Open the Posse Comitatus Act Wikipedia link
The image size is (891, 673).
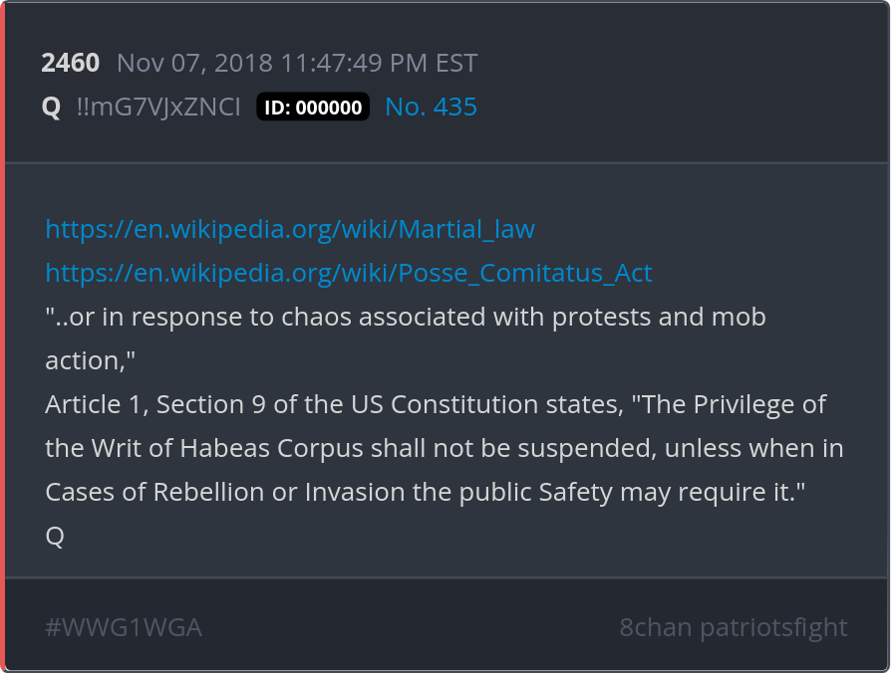tap(349, 273)
